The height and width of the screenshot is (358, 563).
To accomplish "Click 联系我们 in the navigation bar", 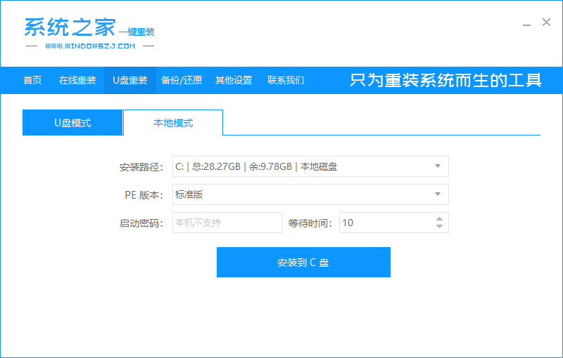I will pos(286,80).
